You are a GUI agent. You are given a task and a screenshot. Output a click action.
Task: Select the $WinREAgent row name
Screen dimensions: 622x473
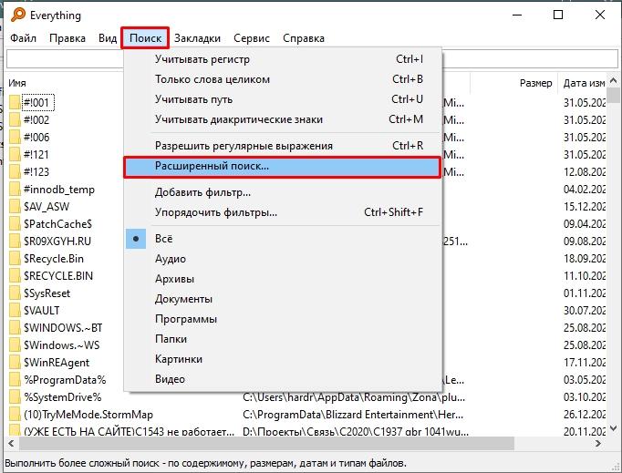pyautogui.click(x=57, y=363)
